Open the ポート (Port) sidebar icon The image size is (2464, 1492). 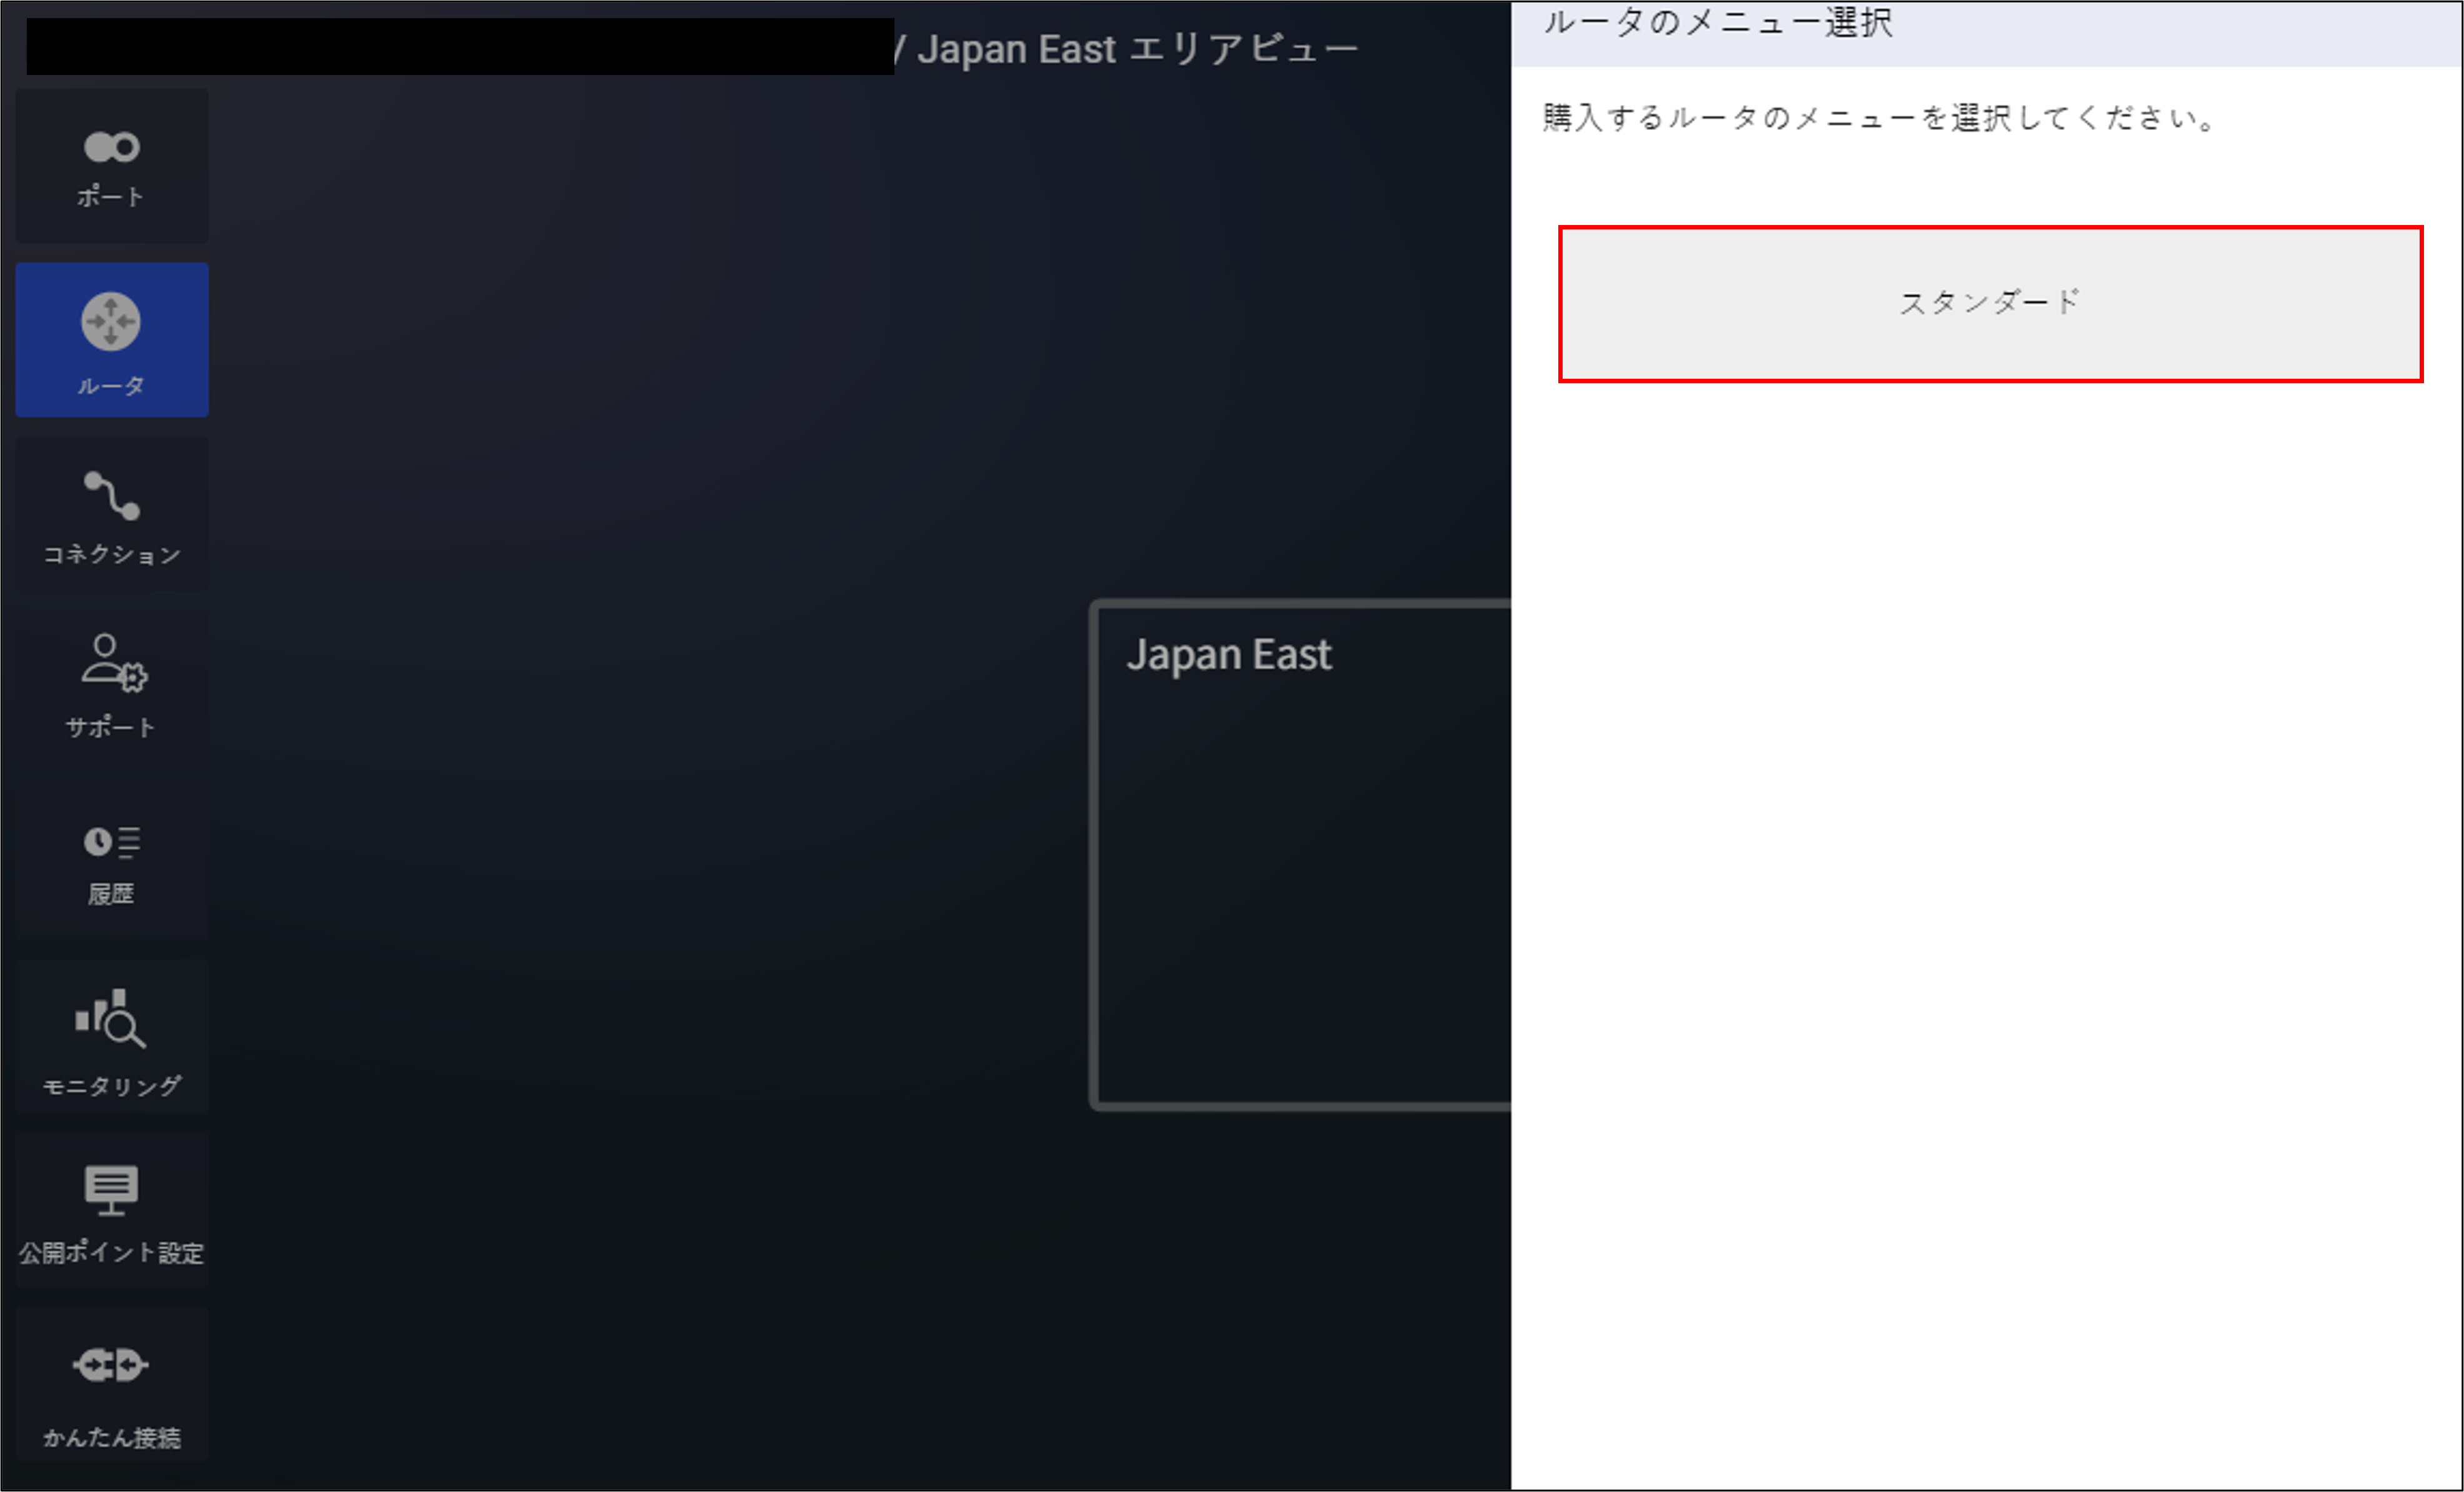coord(112,166)
